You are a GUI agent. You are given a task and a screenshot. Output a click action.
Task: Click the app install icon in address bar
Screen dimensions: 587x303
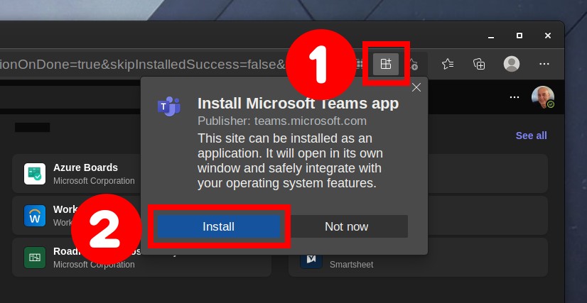pos(386,65)
